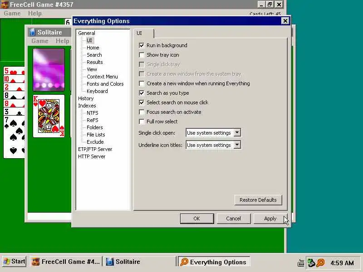The width and height of the screenshot is (363, 272).
Task: Open the Game menu in FreeCell
Action: pyautogui.click(x=12, y=14)
